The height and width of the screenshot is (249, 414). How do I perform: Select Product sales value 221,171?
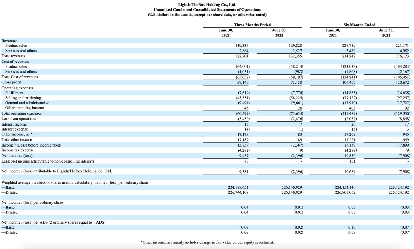[x=402, y=46]
